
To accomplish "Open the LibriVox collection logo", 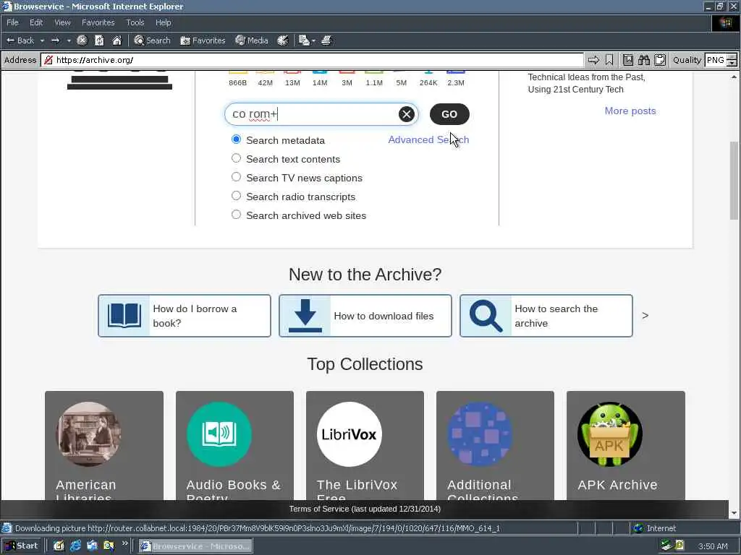I will point(350,434).
